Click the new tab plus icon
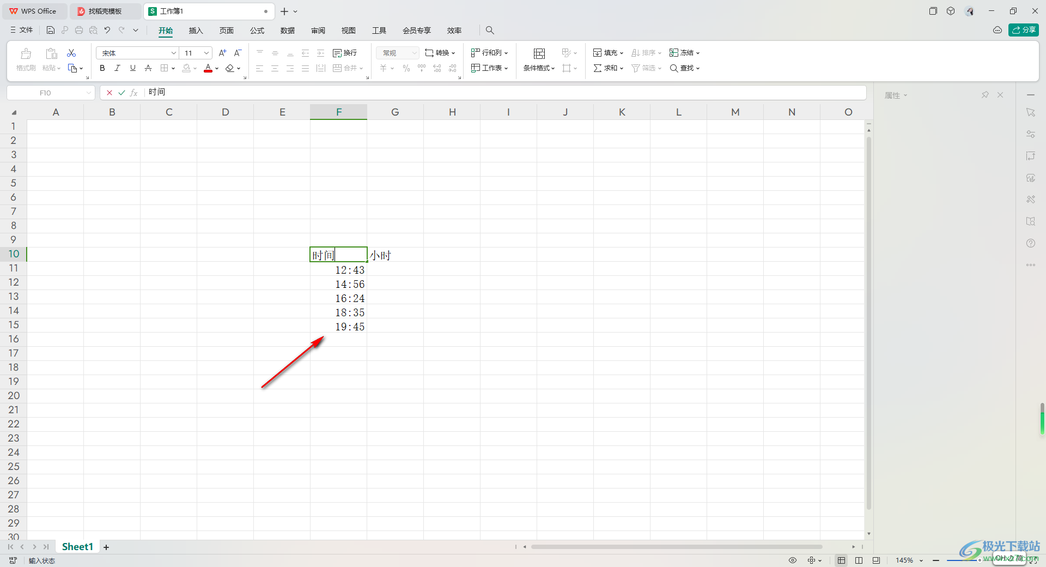This screenshot has width=1046, height=567. [284, 11]
